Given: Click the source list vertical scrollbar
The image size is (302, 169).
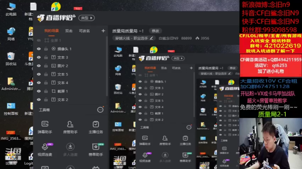Looking at the screenshot, I should [107, 66].
